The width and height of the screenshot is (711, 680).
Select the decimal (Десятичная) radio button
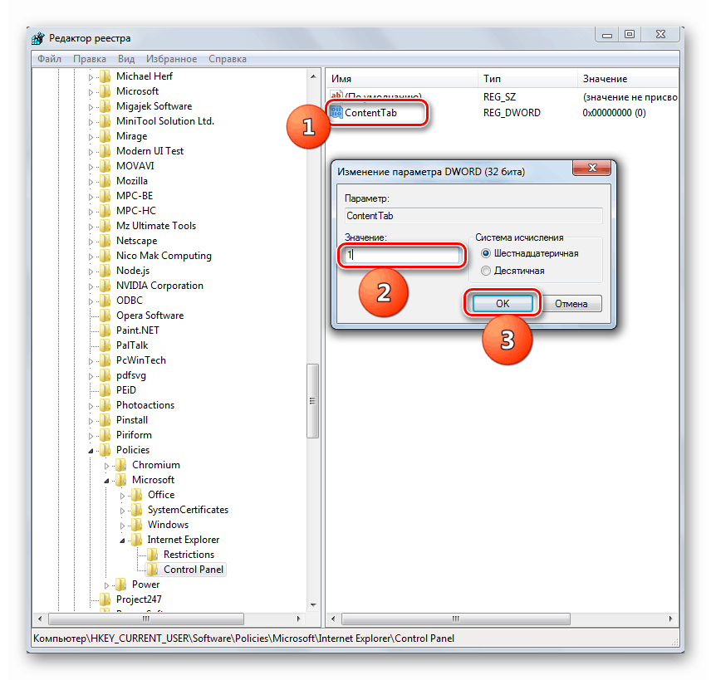pos(486,271)
